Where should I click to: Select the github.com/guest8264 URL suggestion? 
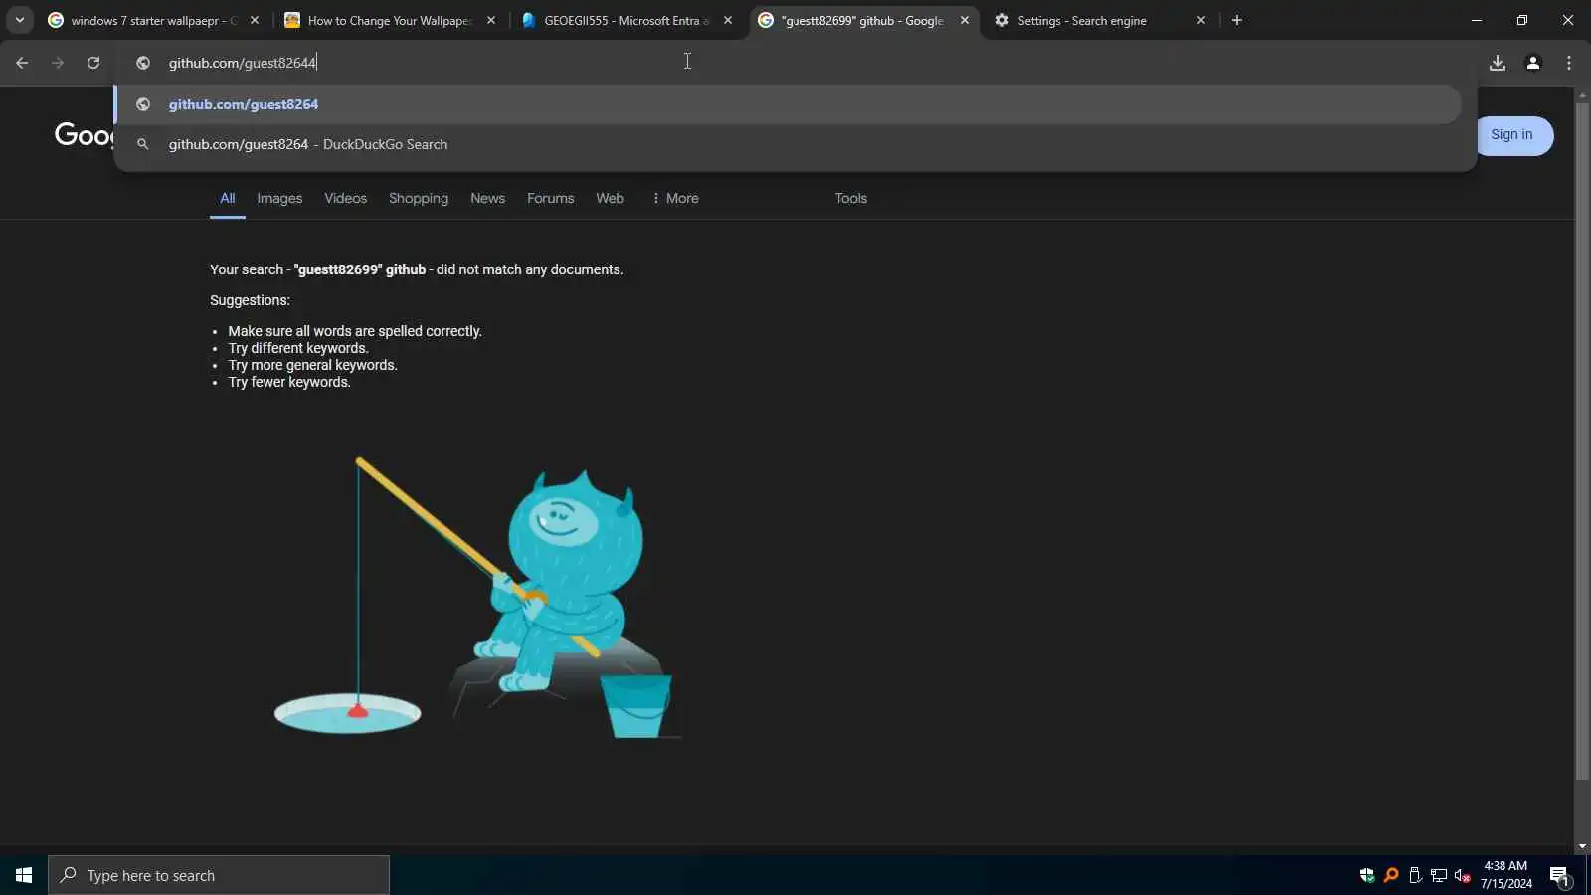pos(788,104)
